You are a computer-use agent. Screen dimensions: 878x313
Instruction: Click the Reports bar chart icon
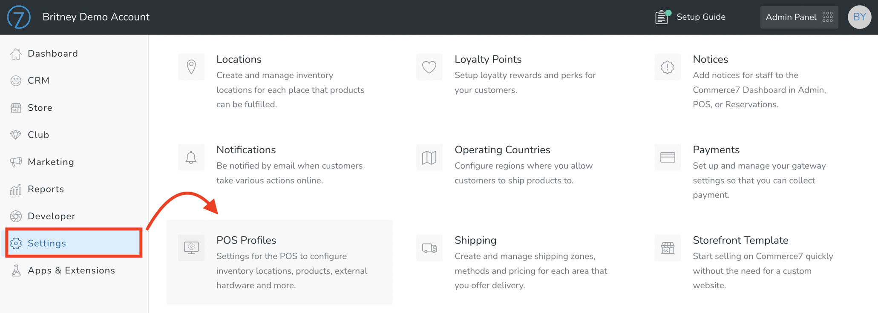[x=16, y=189]
